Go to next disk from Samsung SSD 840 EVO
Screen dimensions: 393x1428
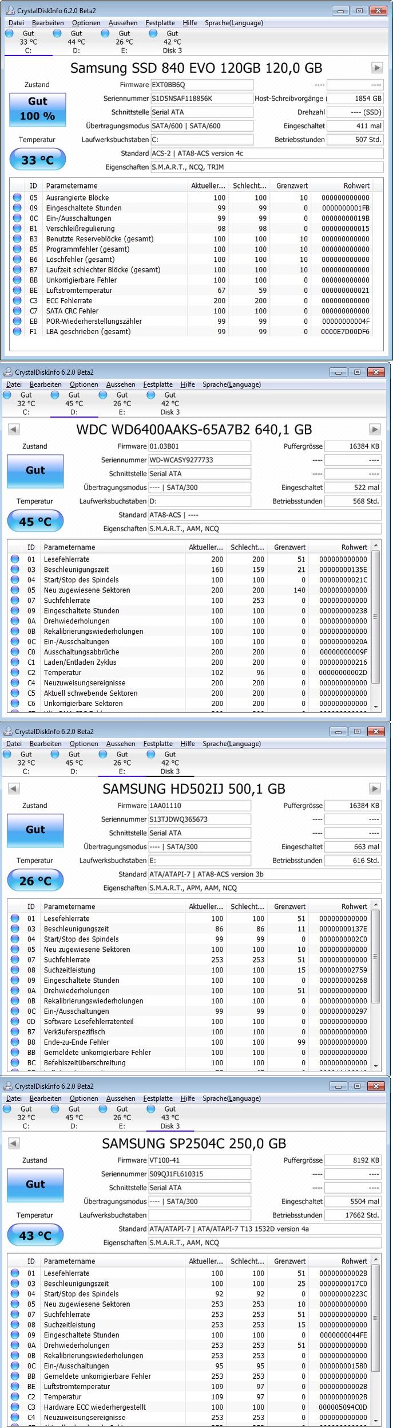tap(377, 68)
